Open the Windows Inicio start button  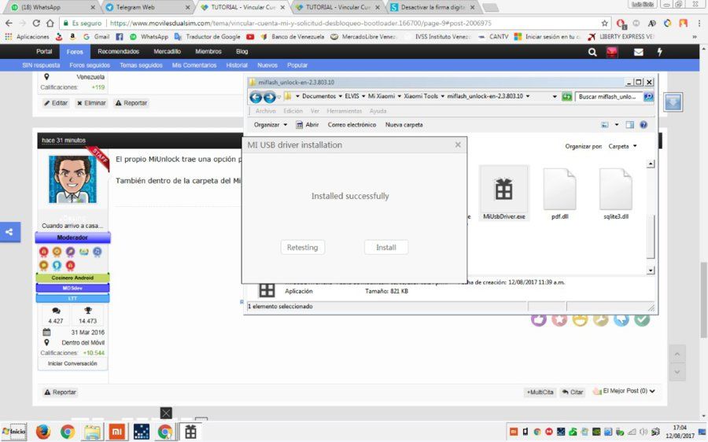(14, 432)
